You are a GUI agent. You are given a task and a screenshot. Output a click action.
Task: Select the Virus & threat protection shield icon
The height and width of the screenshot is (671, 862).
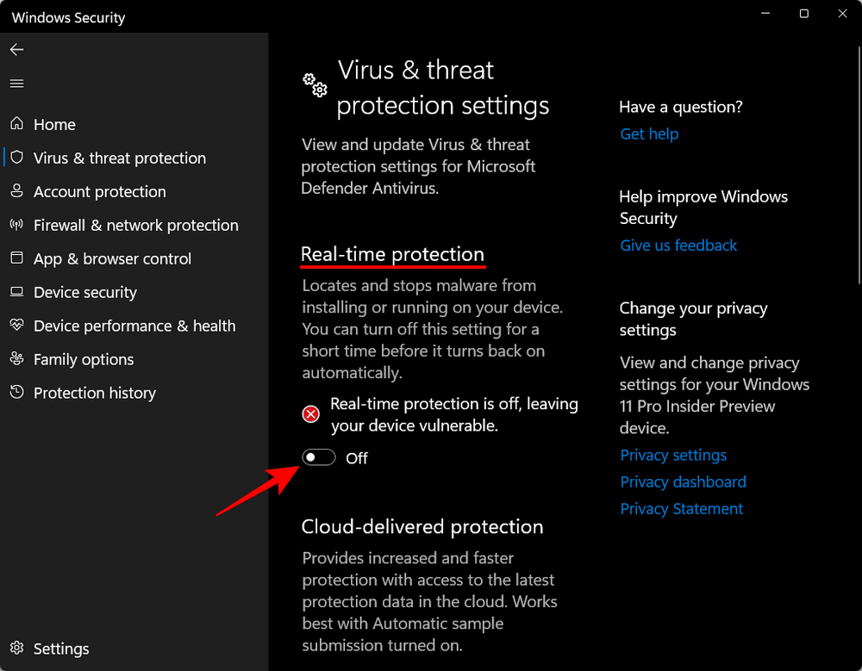pos(17,158)
